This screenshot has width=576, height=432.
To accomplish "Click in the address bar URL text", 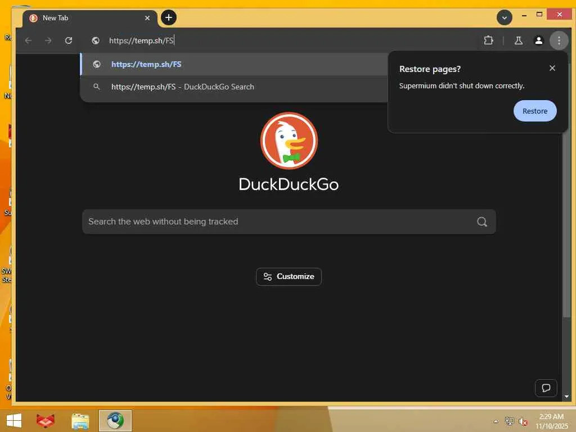I will tap(141, 40).
